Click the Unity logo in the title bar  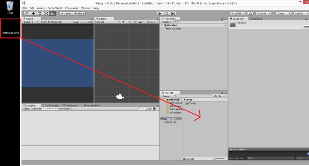point(24,3)
